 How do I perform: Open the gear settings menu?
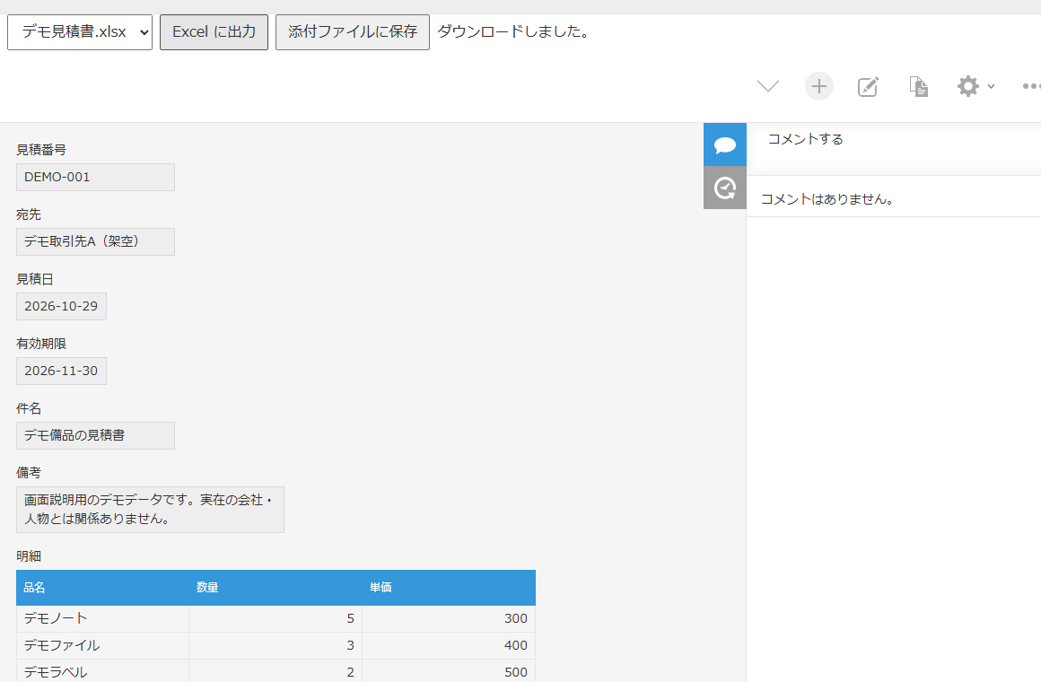(975, 86)
